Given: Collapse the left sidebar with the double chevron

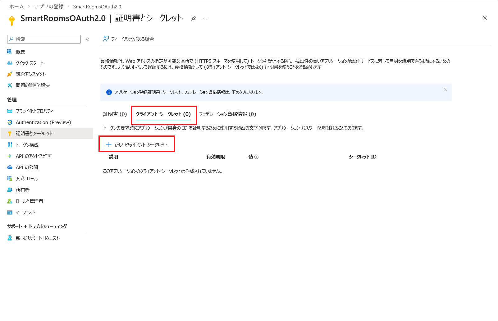Looking at the screenshot, I should tap(88, 39).
